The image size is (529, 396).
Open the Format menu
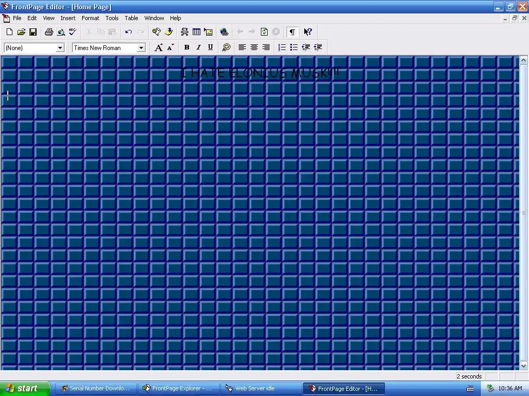click(90, 18)
